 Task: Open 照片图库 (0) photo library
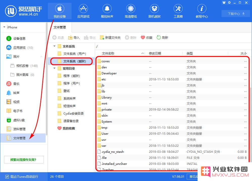point(23,75)
